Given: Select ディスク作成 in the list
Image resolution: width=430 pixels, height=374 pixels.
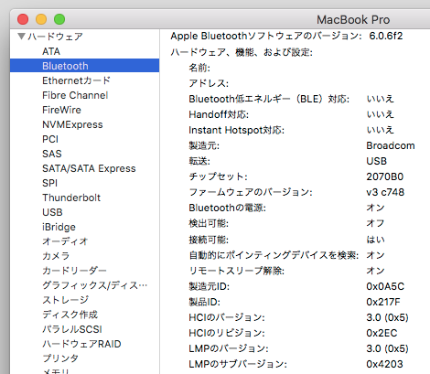Looking at the screenshot, I should pyautogui.click(x=70, y=315).
